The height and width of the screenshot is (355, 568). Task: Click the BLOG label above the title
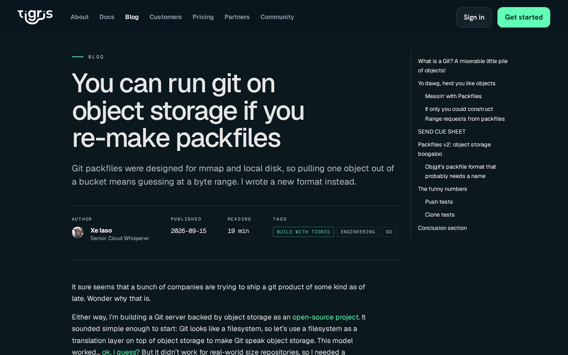click(96, 57)
